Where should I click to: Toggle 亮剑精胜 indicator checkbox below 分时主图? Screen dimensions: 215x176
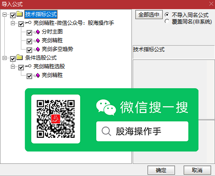[29, 41]
